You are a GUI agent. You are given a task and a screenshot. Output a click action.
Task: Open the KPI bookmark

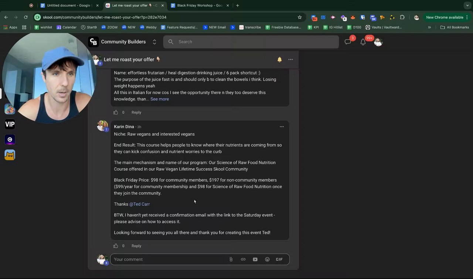(x=313, y=27)
